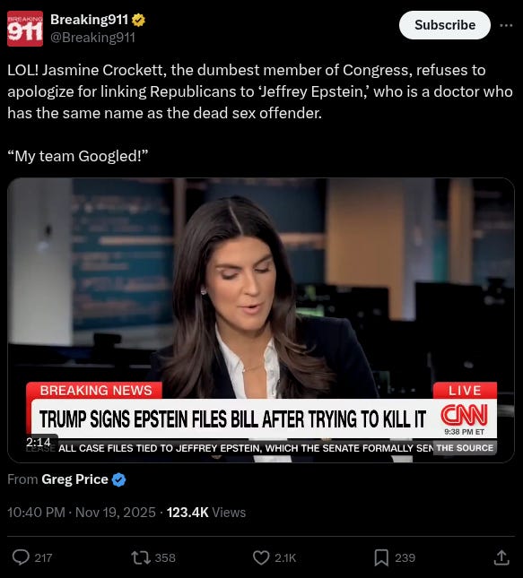The height and width of the screenshot is (578, 523).
Task: Like the post with the heart icon
Action: point(261,557)
